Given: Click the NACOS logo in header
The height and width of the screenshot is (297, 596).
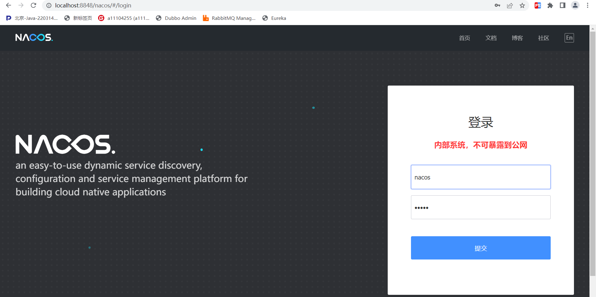Looking at the screenshot, I should [x=34, y=38].
